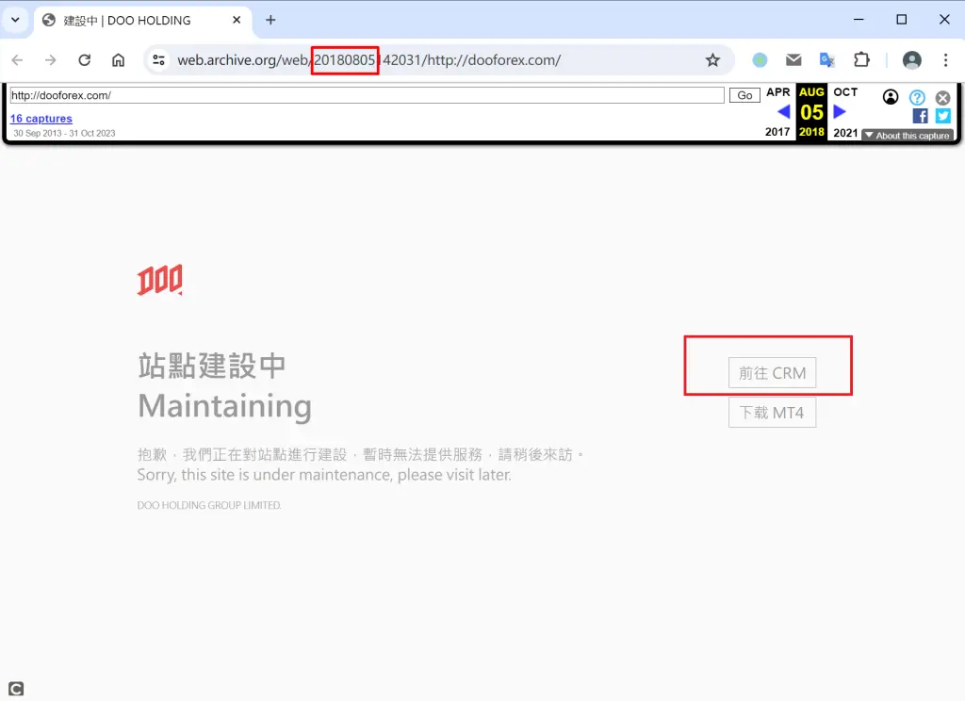Viewport: 965px width, 701px height.
Task: Open the 16 captures link
Action: (41, 118)
